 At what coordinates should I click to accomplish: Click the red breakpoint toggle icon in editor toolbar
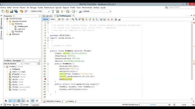(x=108, y=19)
